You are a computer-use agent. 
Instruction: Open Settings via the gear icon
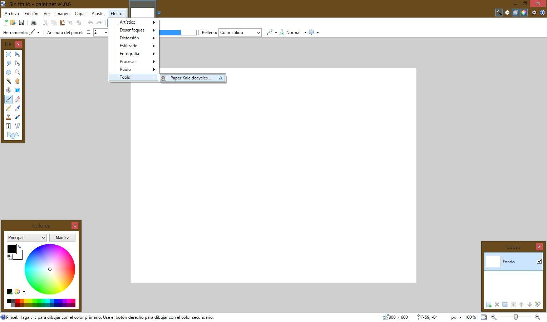534,13
